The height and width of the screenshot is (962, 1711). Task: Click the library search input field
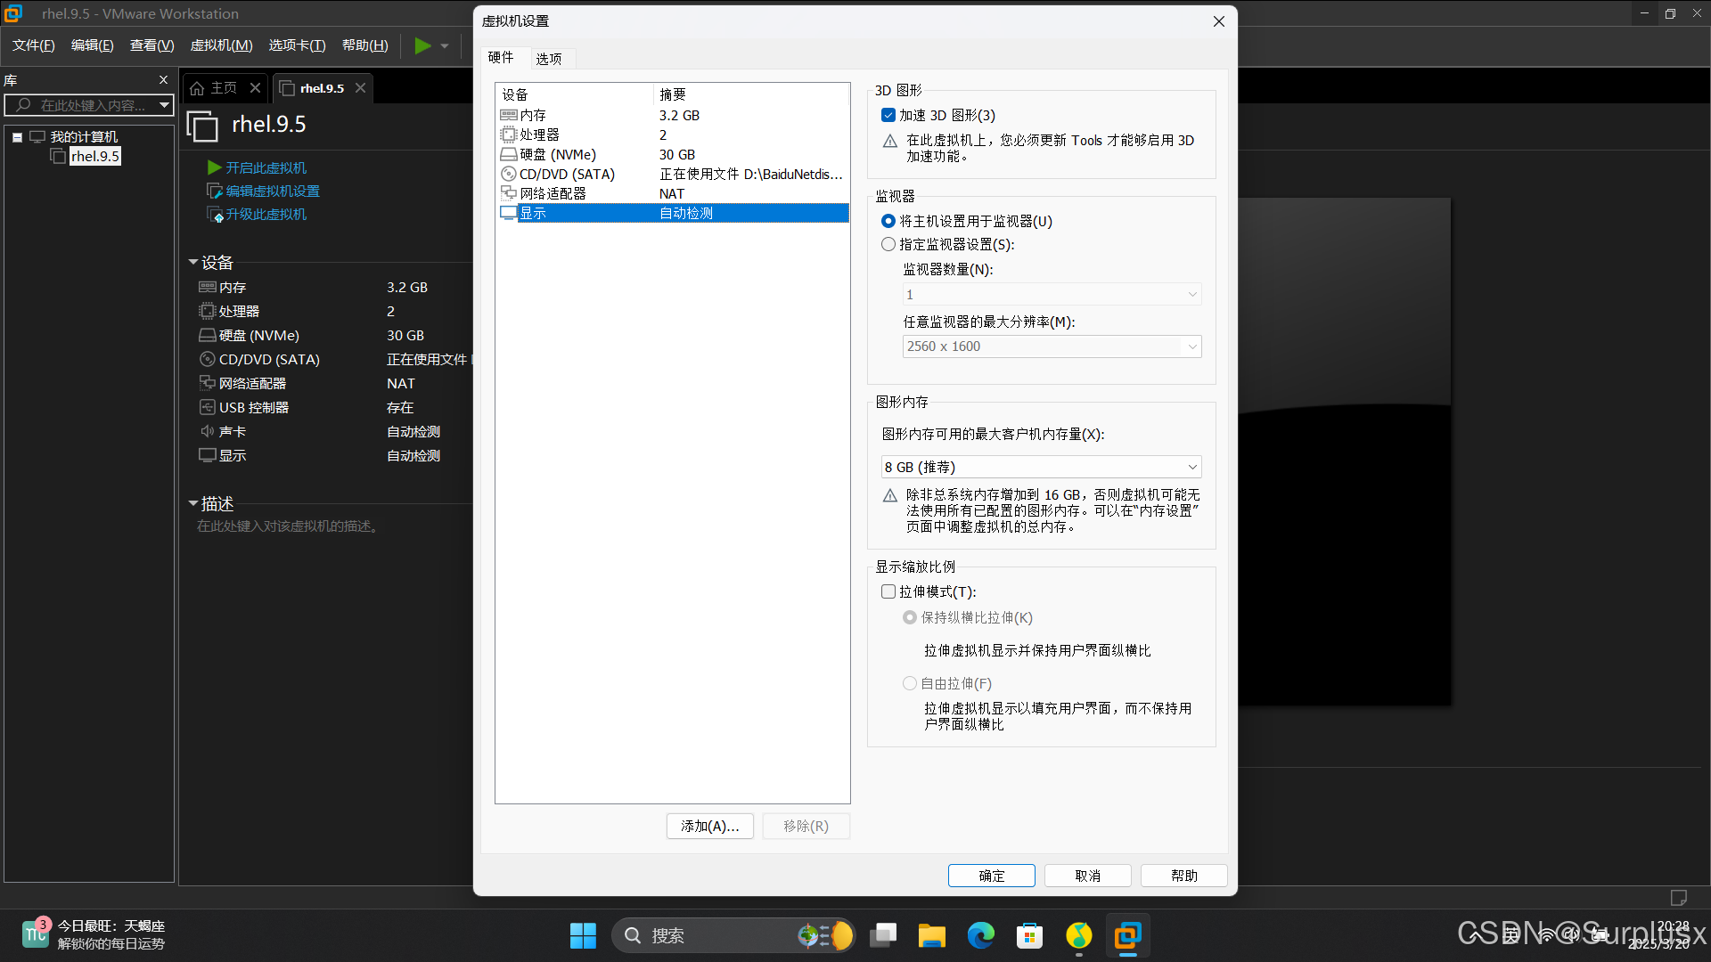click(93, 105)
